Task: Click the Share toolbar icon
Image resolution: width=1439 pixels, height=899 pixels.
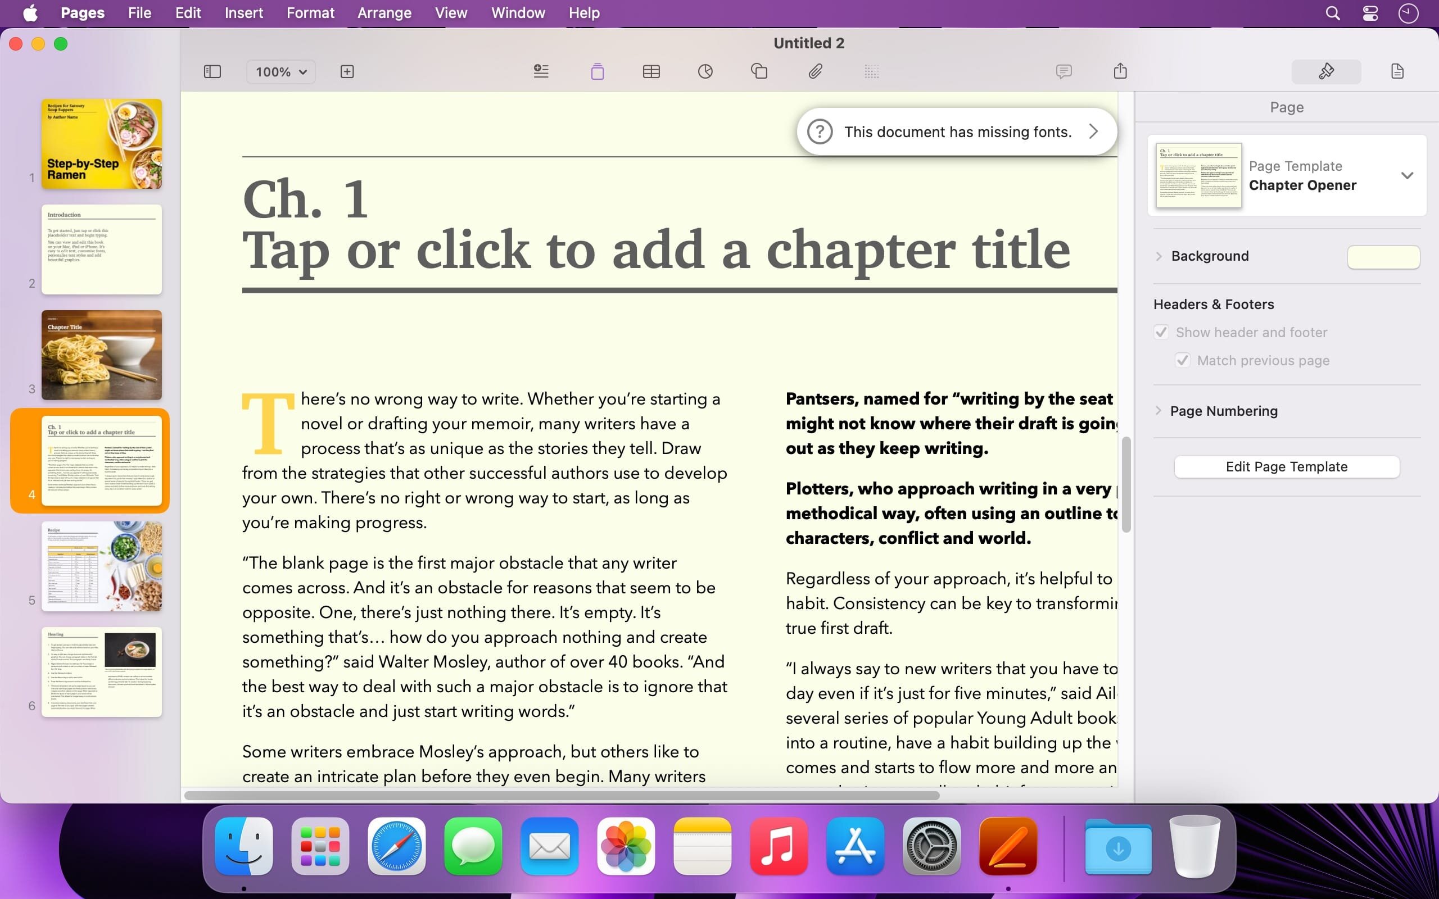Action: [1120, 71]
